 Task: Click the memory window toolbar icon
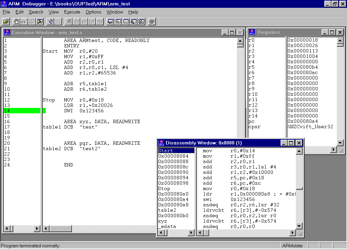click(126, 21)
